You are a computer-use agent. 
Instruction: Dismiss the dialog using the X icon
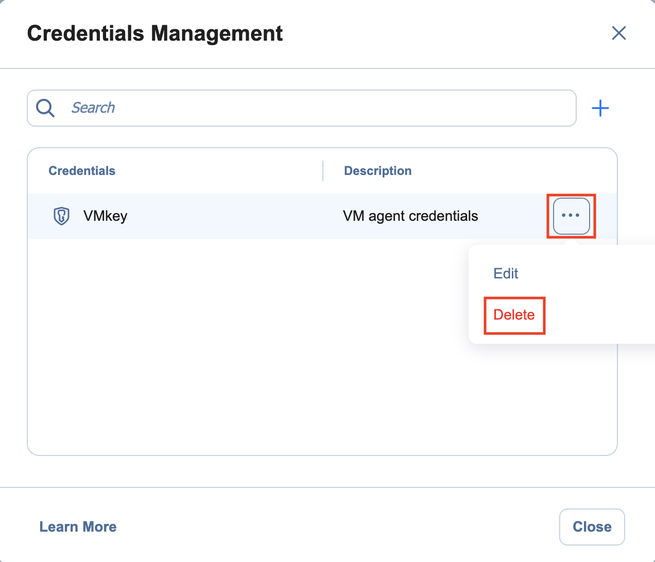pos(618,33)
